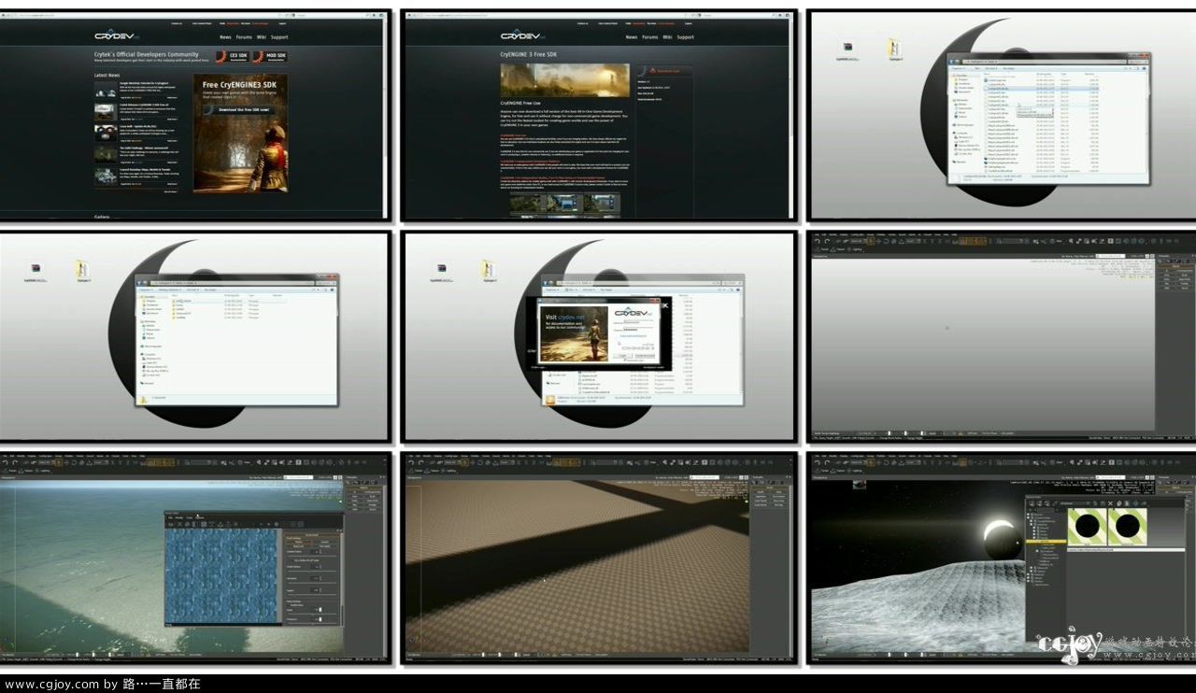Open the first screenshot thumbnail below SDK description
Viewport: 1196px width, 693px height.
point(526,204)
